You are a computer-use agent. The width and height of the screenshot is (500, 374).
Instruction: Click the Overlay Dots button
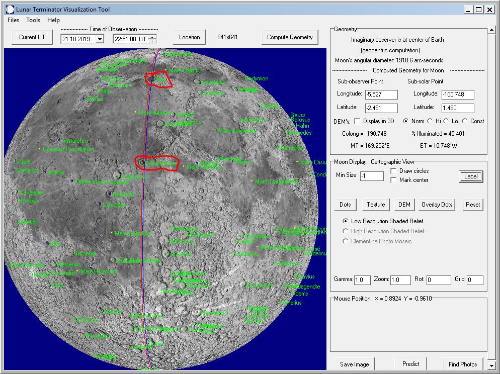point(436,205)
